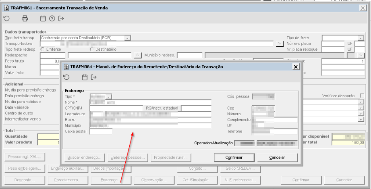
Task: Open the Tipo de frete dropdown
Action: point(361,38)
